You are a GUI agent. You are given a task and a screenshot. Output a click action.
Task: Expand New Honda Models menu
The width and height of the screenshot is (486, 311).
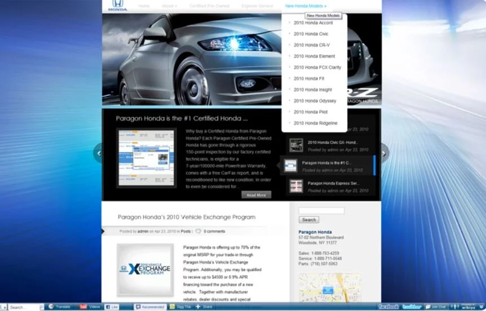point(306,6)
